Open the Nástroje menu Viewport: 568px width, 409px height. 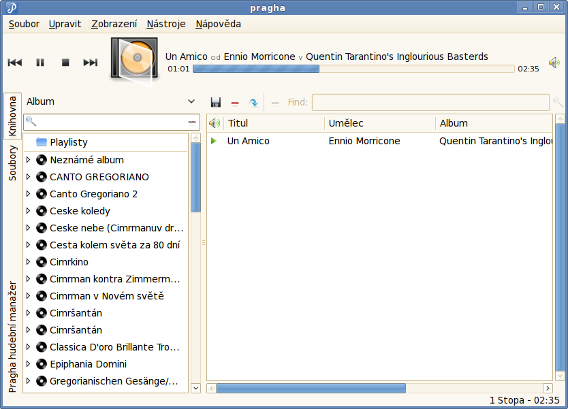165,24
